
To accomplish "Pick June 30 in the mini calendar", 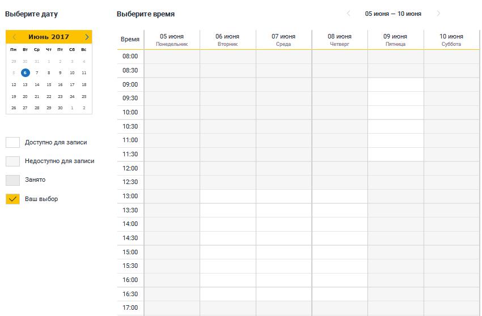I will [x=60, y=108].
